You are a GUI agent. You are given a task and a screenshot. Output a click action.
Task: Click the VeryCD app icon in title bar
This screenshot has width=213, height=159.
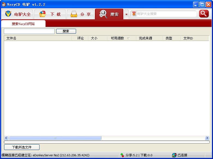click(4, 4)
